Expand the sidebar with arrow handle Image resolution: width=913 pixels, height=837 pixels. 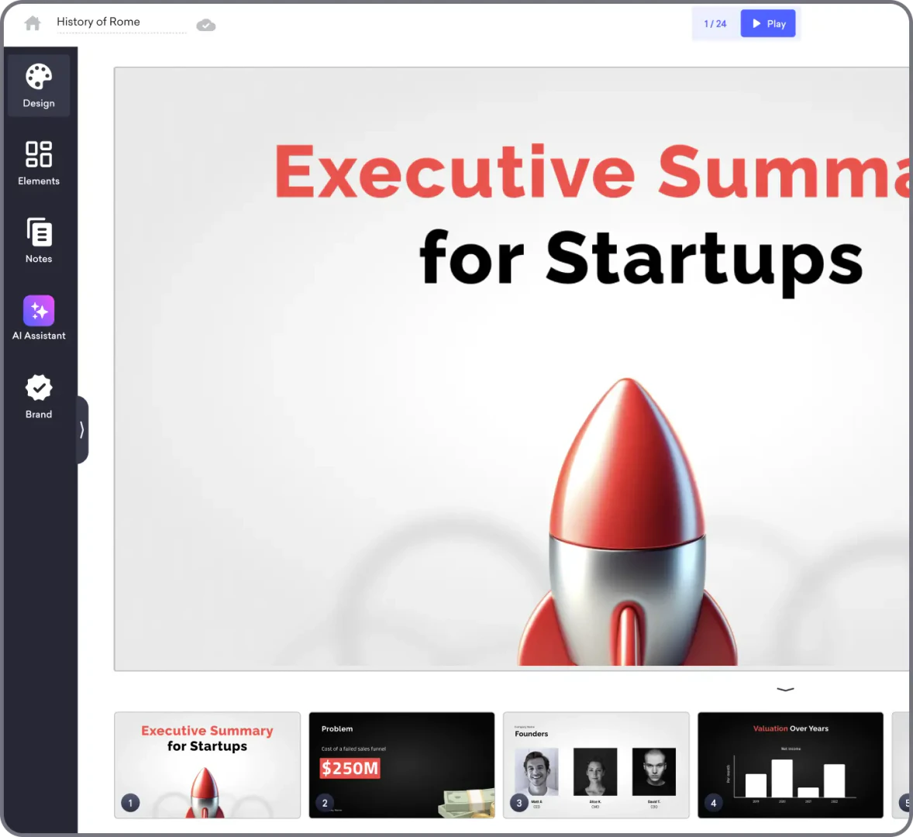(x=82, y=429)
